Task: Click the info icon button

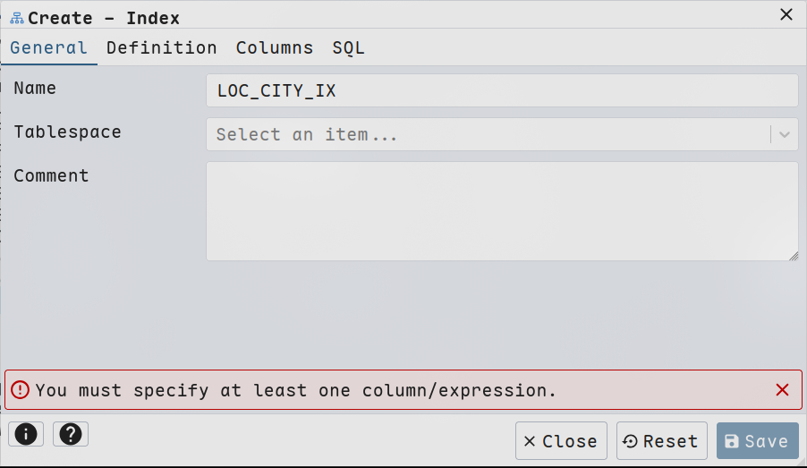Action: (x=26, y=434)
